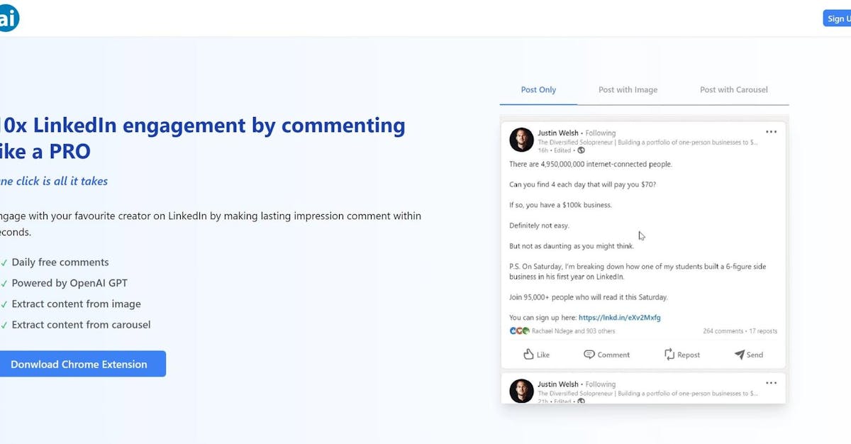Open the Post with Carousel tab
The height and width of the screenshot is (444, 851).
click(733, 90)
